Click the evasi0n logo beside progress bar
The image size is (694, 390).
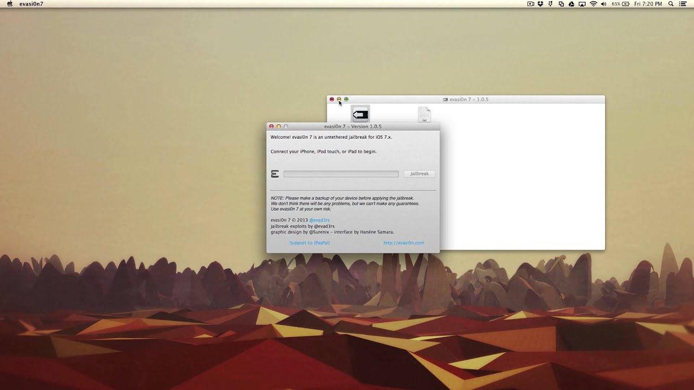pos(275,174)
